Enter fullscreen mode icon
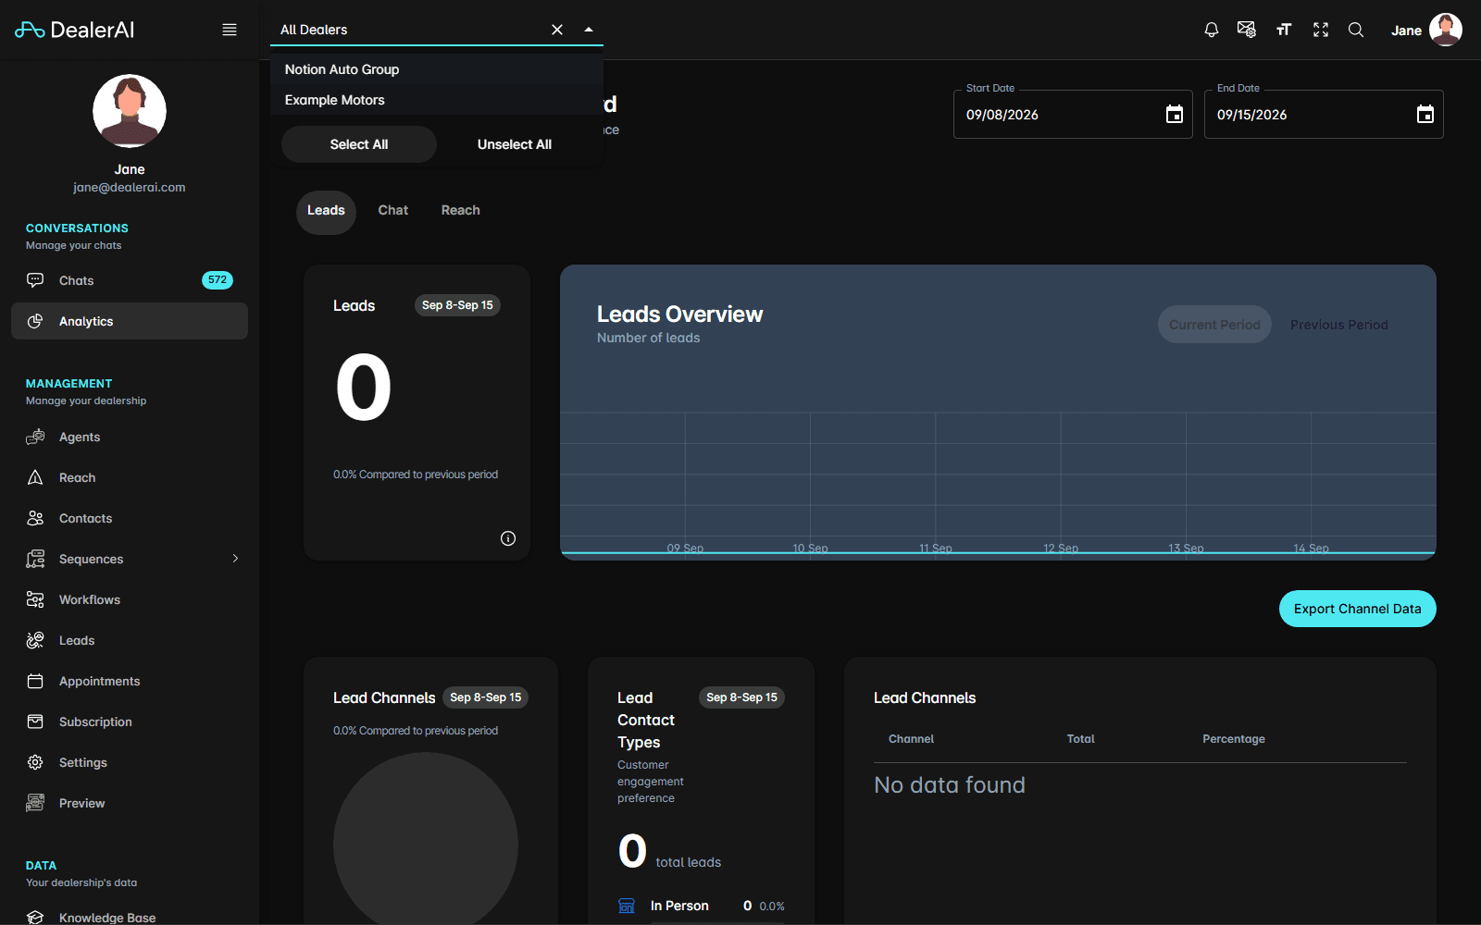This screenshot has width=1481, height=925. (x=1321, y=30)
